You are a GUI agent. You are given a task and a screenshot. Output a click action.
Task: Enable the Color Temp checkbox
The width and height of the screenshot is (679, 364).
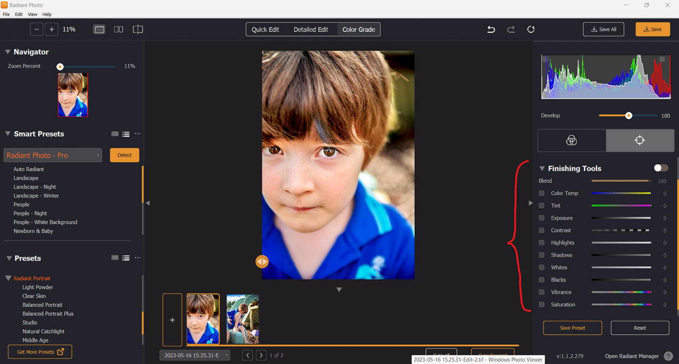(542, 193)
